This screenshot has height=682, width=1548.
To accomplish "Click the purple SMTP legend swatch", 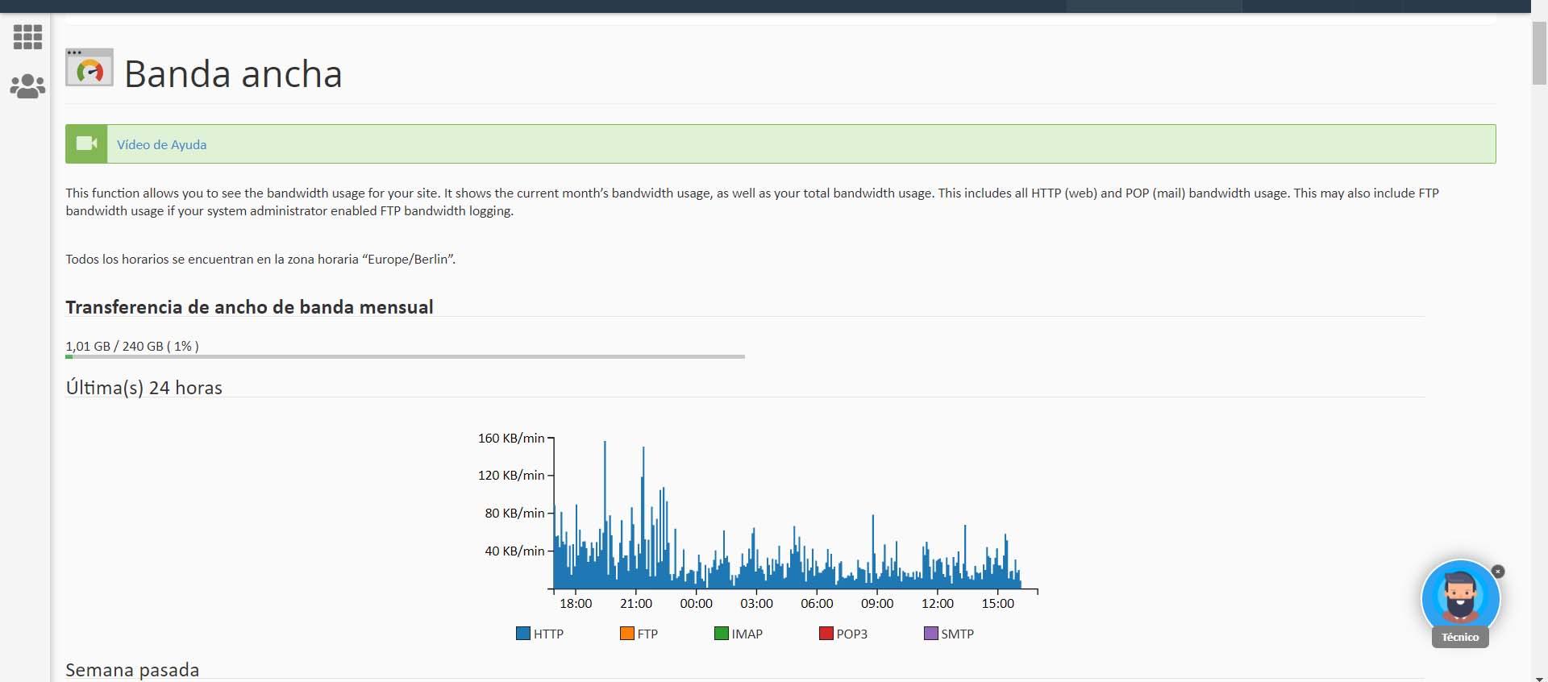I will (931, 634).
